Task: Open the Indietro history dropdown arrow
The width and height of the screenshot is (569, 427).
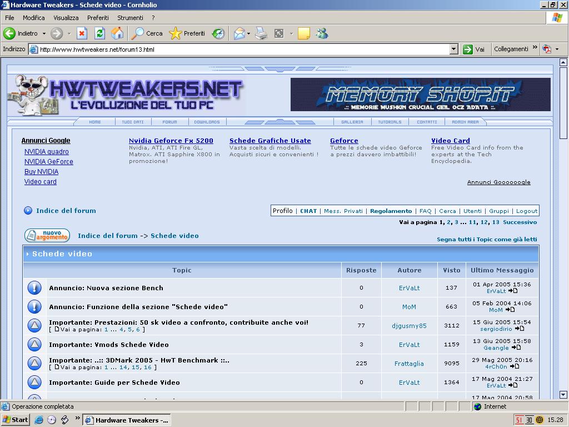Action: click(44, 33)
